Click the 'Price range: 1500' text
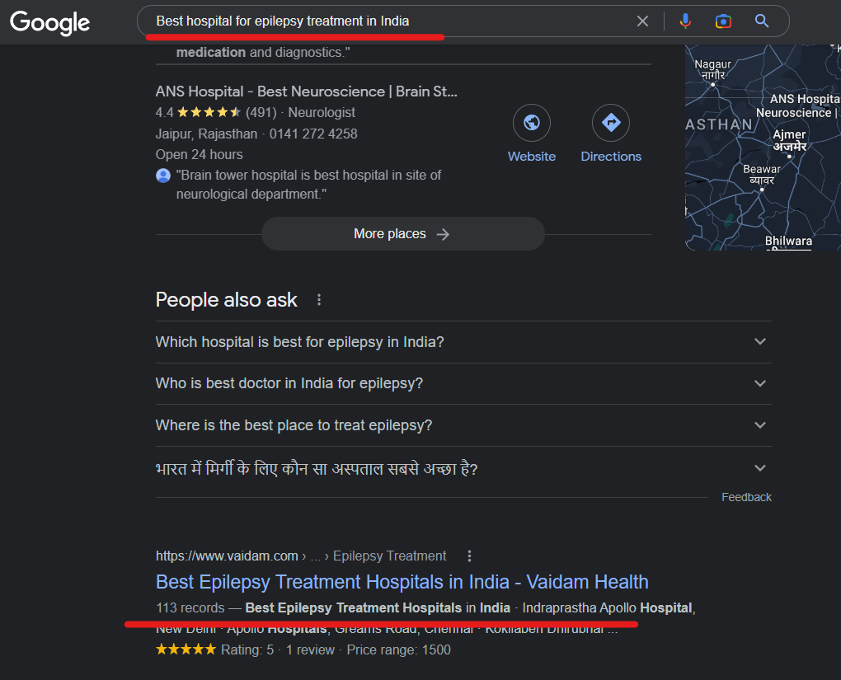This screenshot has width=841, height=680. click(x=398, y=650)
